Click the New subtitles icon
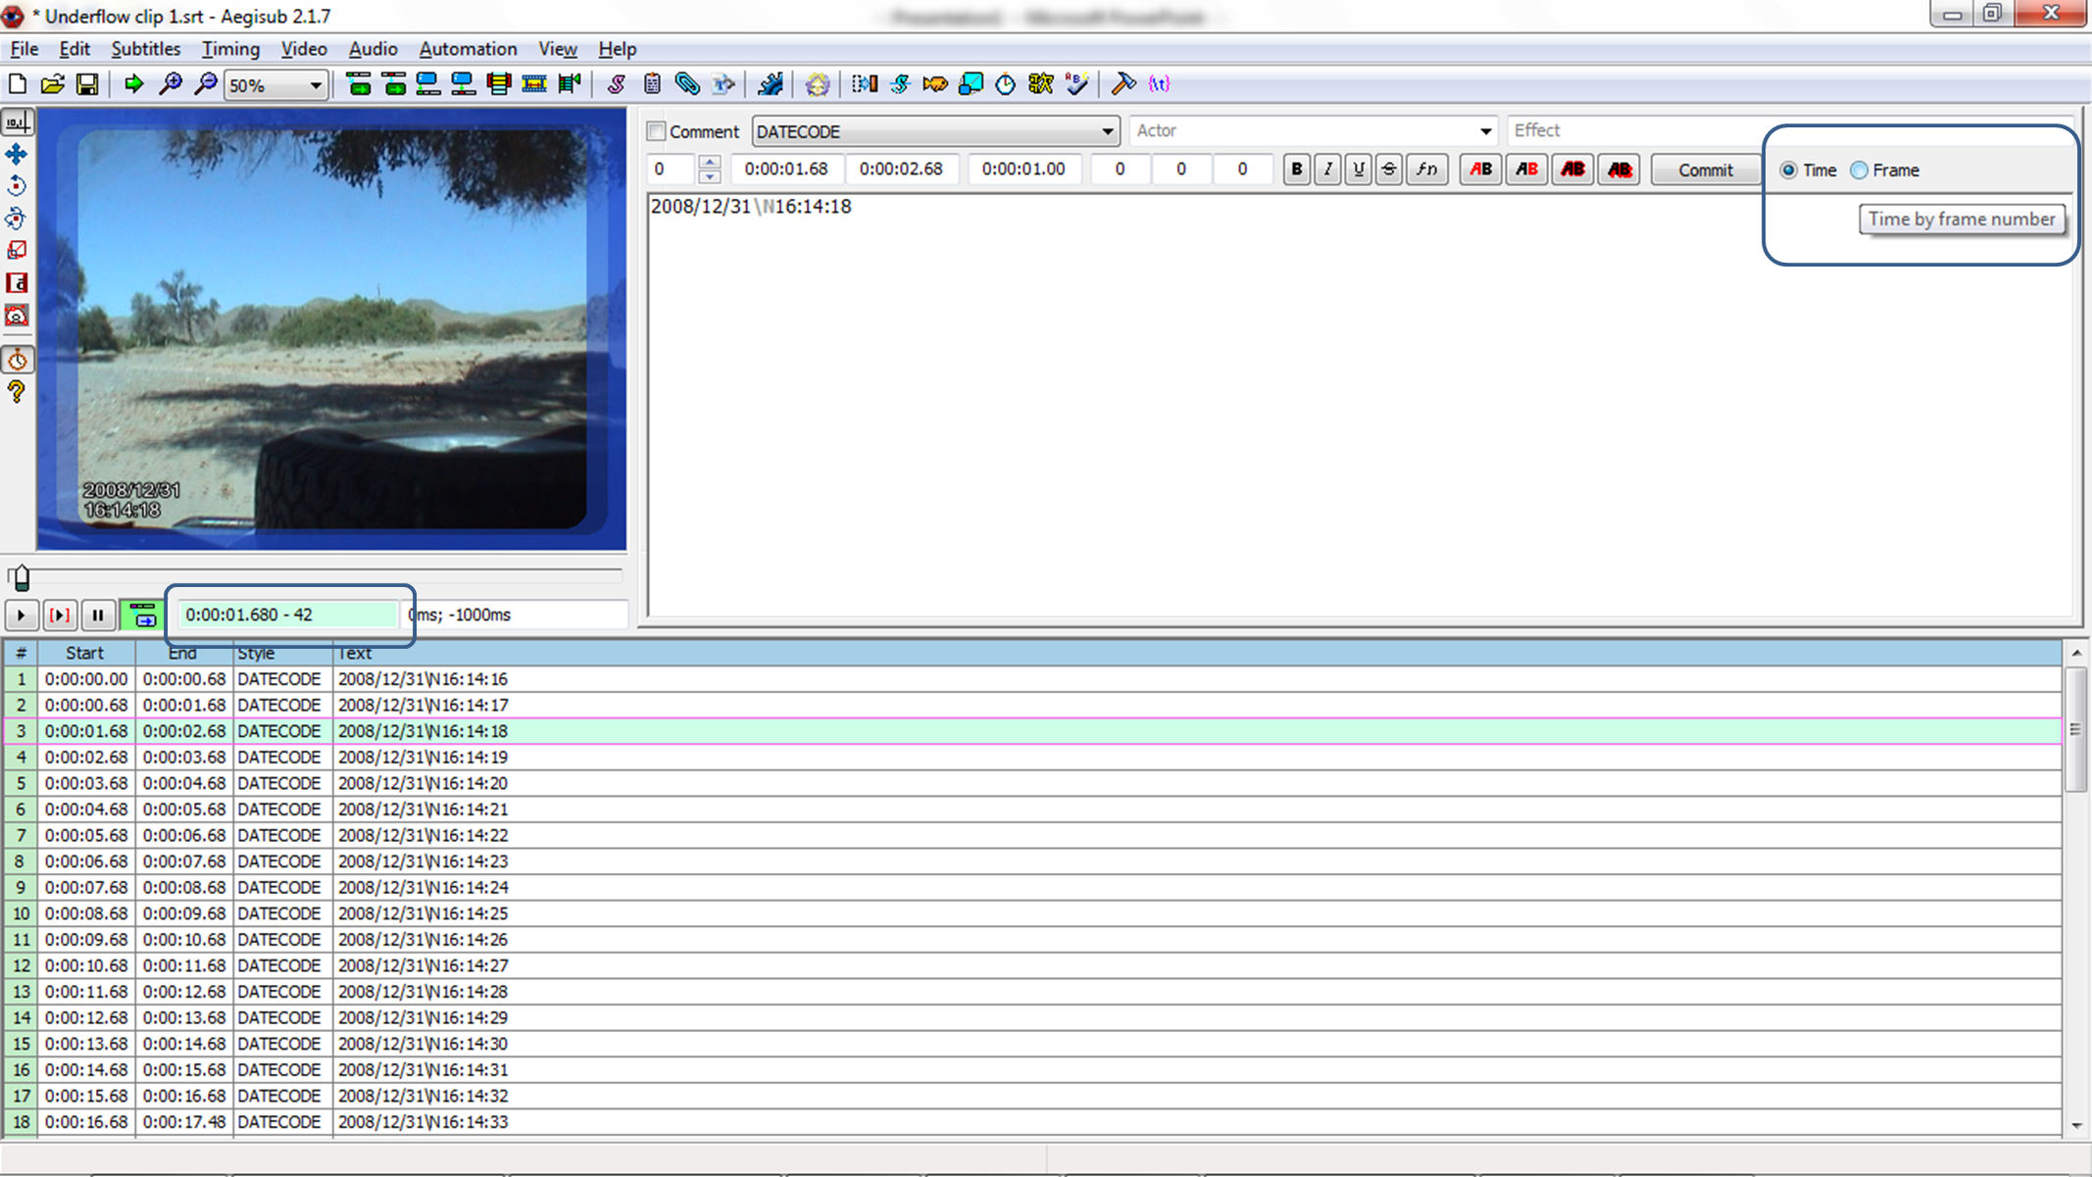The height and width of the screenshot is (1177, 2092). pos(17,84)
